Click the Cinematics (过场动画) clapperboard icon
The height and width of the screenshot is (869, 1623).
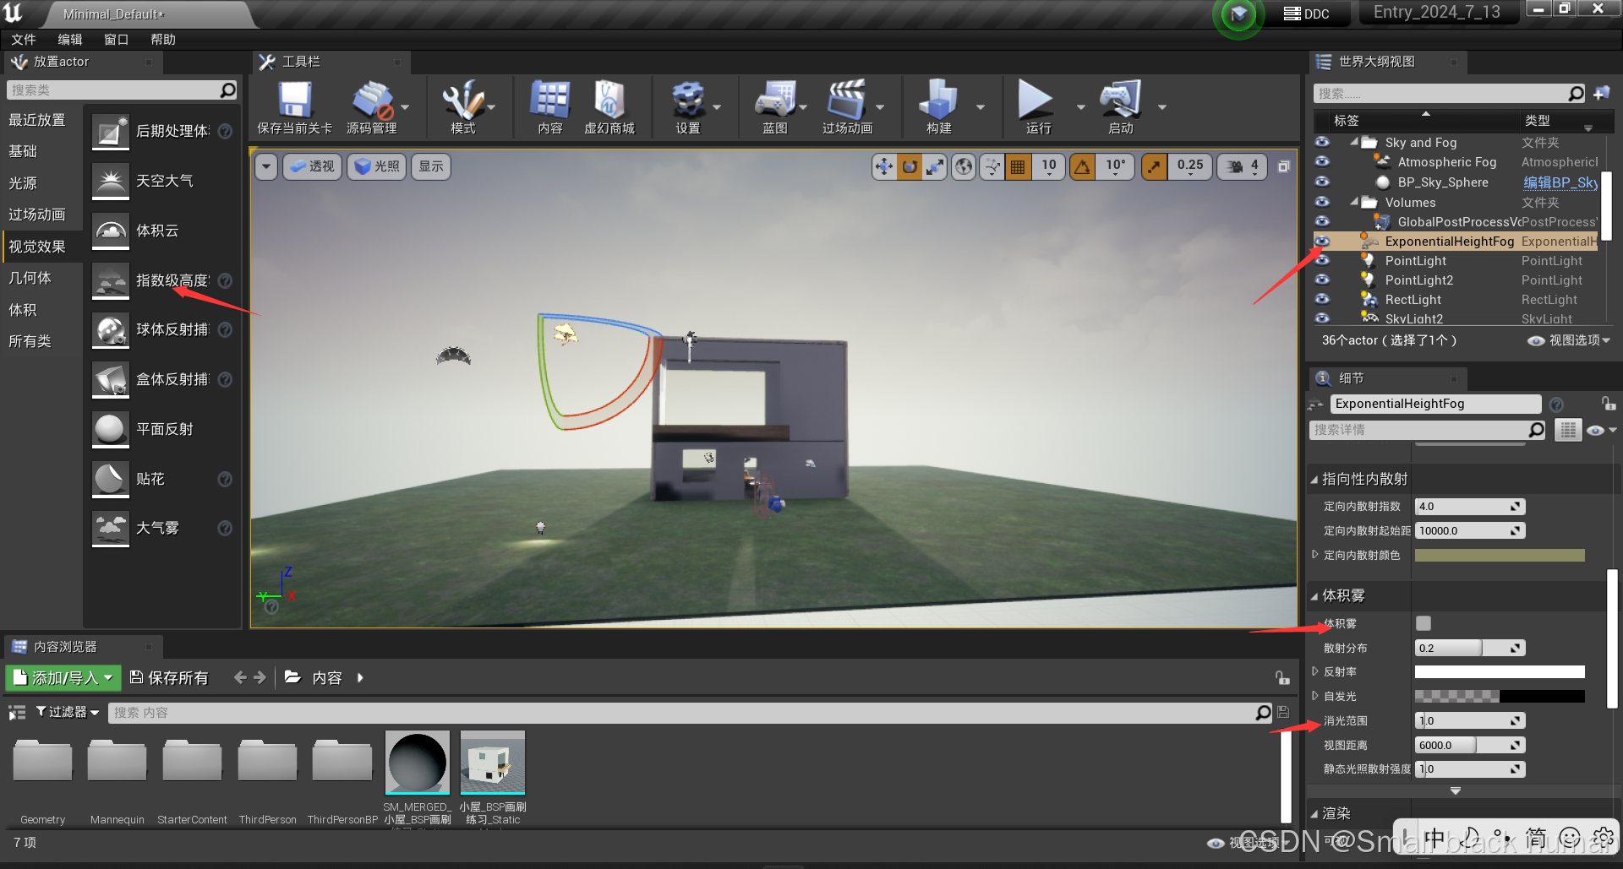pyautogui.click(x=846, y=101)
